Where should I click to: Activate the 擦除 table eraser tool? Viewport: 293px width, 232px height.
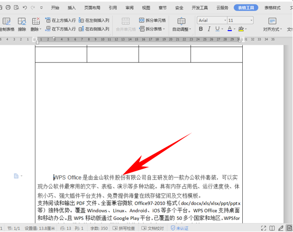[22, 24]
